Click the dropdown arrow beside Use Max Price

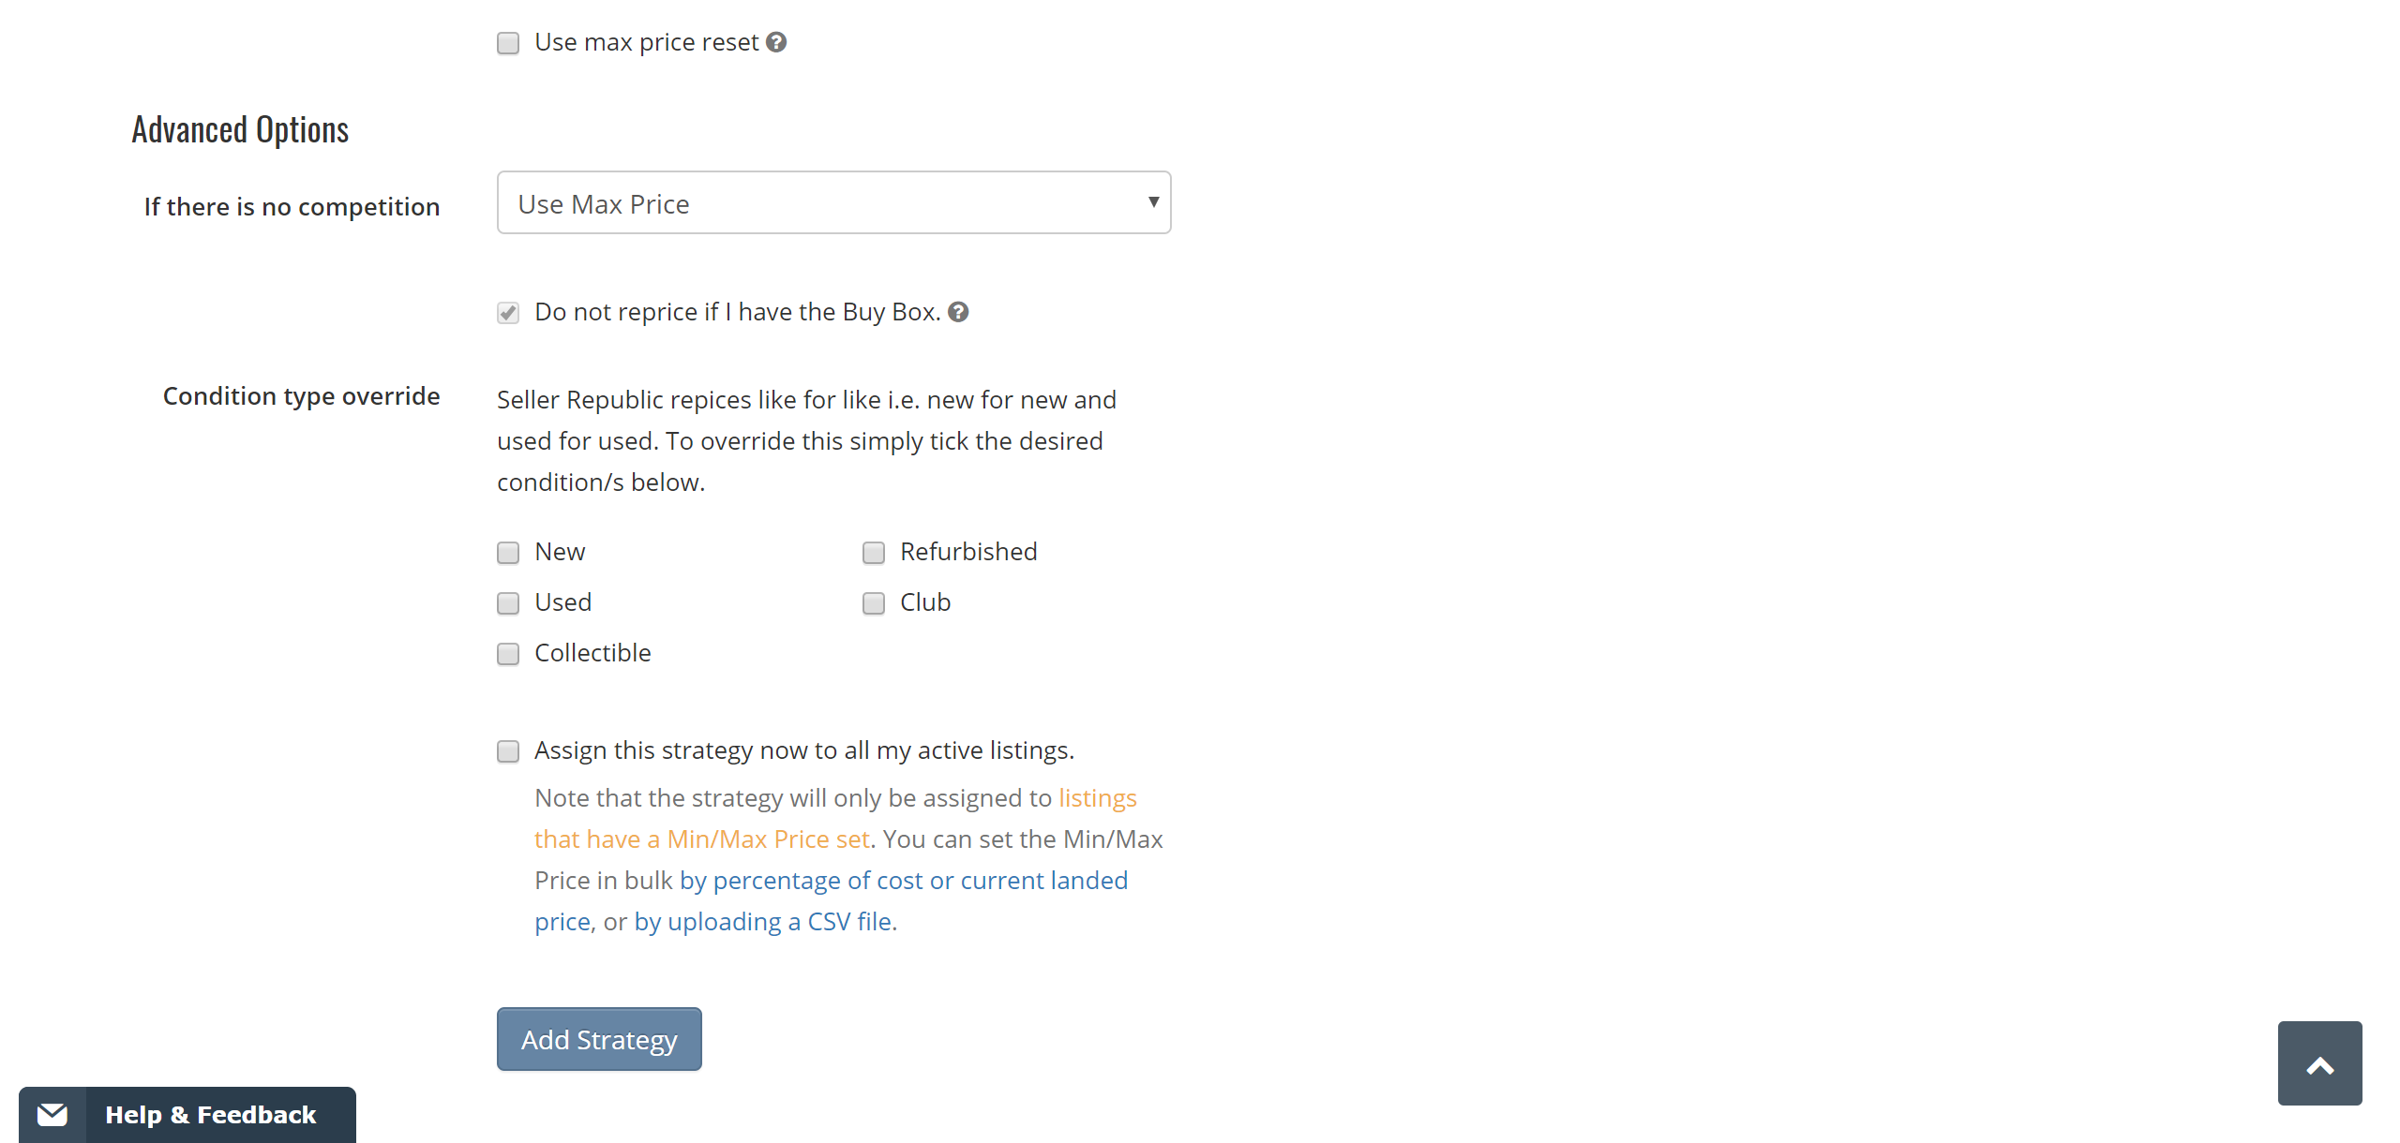pos(1152,202)
